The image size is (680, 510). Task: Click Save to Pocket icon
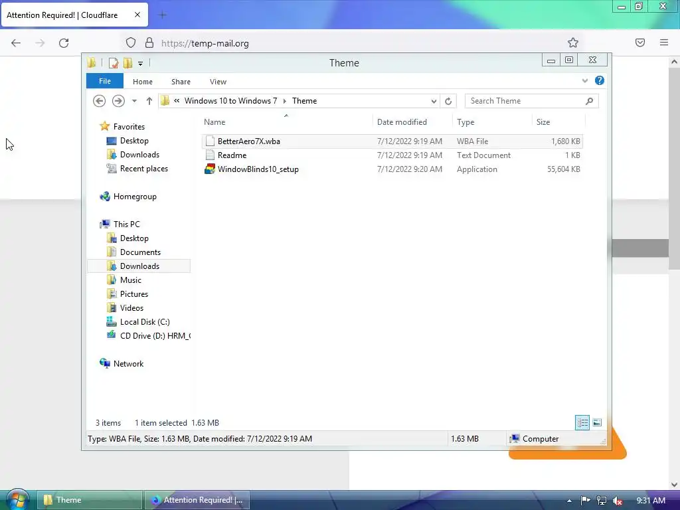click(x=640, y=42)
